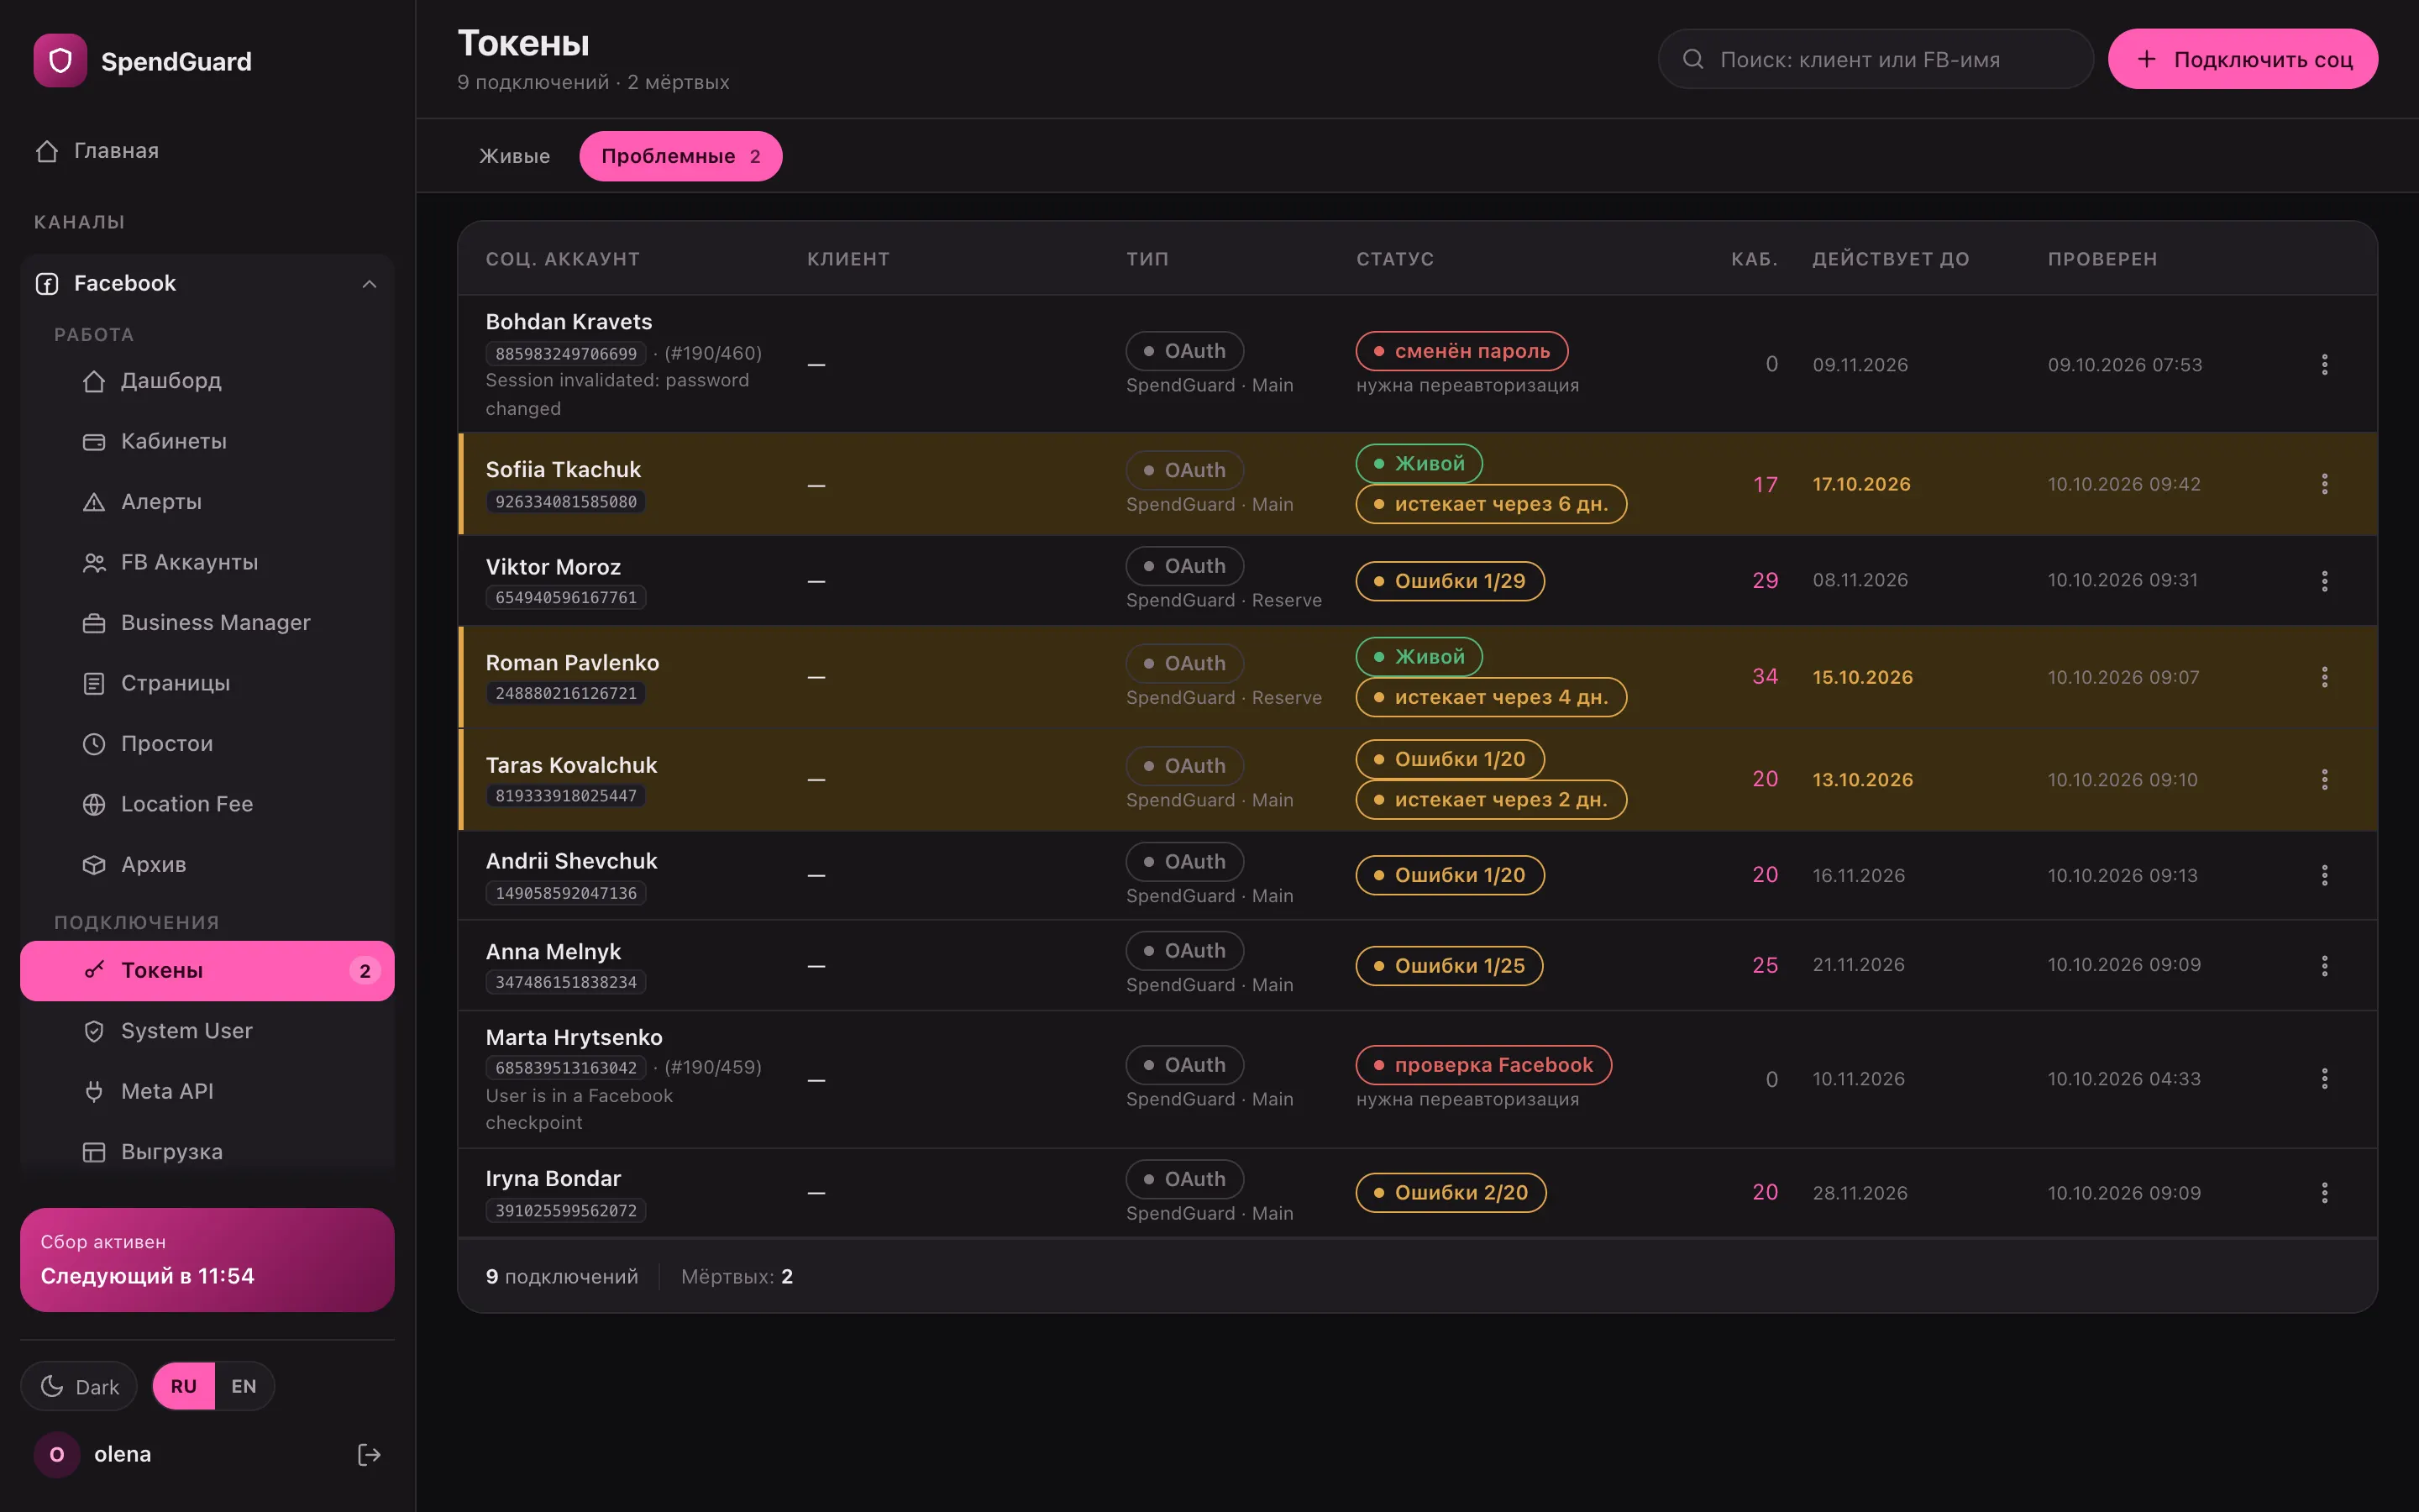
Task: Switch to Живые tab
Action: pyautogui.click(x=515, y=156)
